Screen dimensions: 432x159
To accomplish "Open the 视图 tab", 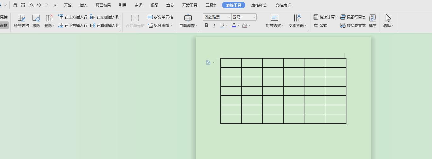I will [x=154, y=5].
